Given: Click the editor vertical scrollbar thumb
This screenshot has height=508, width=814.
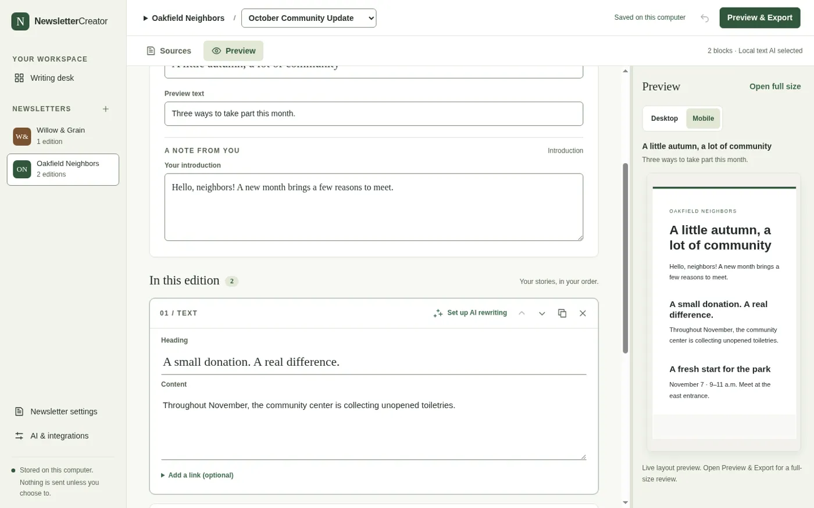Looking at the screenshot, I should pyautogui.click(x=626, y=258).
